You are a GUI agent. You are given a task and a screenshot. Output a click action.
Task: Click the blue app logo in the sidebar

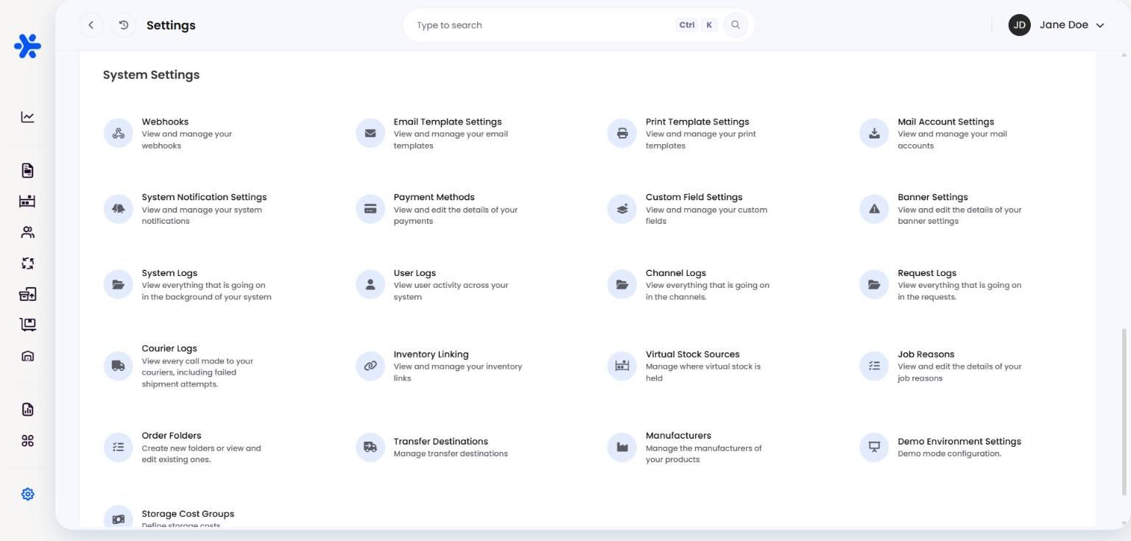pyautogui.click(x=27, y=46)
